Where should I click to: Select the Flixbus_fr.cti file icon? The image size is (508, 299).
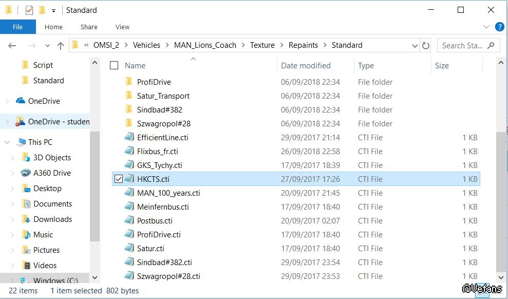tap(129, 151)
